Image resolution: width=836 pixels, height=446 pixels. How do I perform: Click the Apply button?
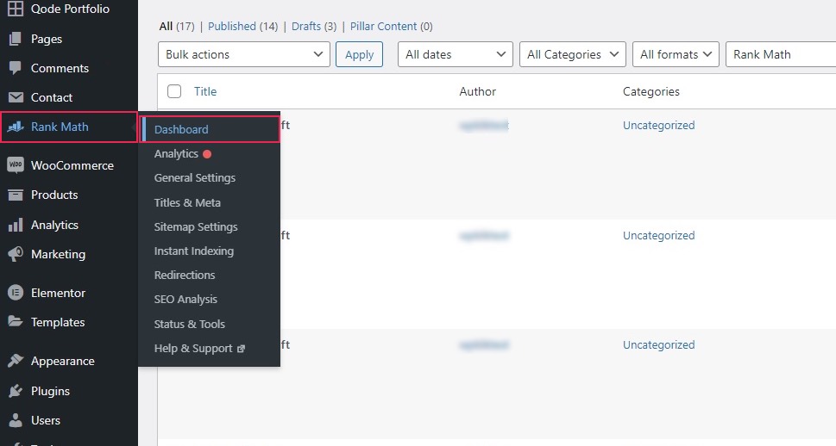click(x=360, y=54)
